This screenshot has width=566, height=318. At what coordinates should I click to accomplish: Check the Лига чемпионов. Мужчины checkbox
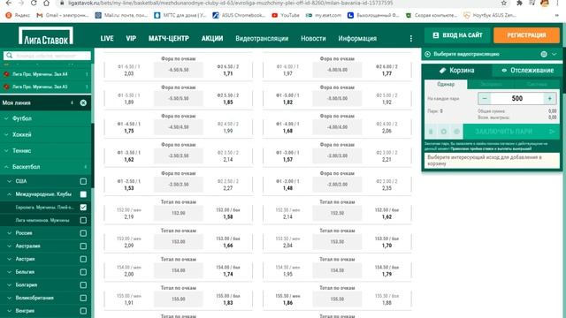83,220
